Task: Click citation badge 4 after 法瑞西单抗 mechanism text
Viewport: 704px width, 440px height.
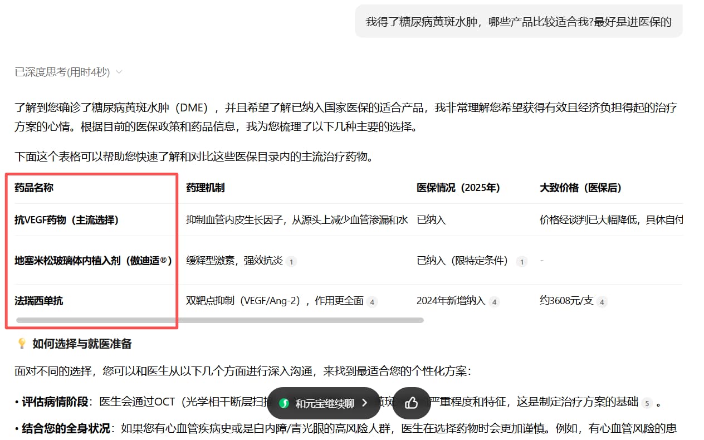Action: pyautogui.click(x=370, y=301)
